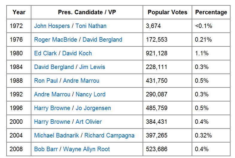Open the Jo Jorgensen link

[x=93, y=108]
